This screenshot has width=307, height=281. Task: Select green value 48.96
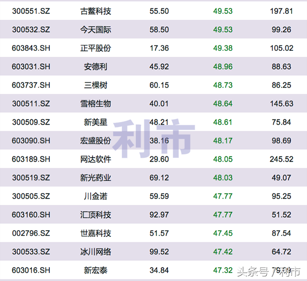click(x=223, y=67)
